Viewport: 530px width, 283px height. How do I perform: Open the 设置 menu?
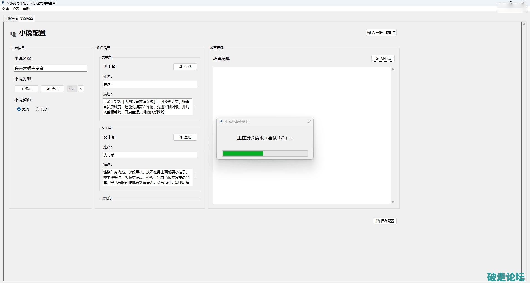coord(16,9)
